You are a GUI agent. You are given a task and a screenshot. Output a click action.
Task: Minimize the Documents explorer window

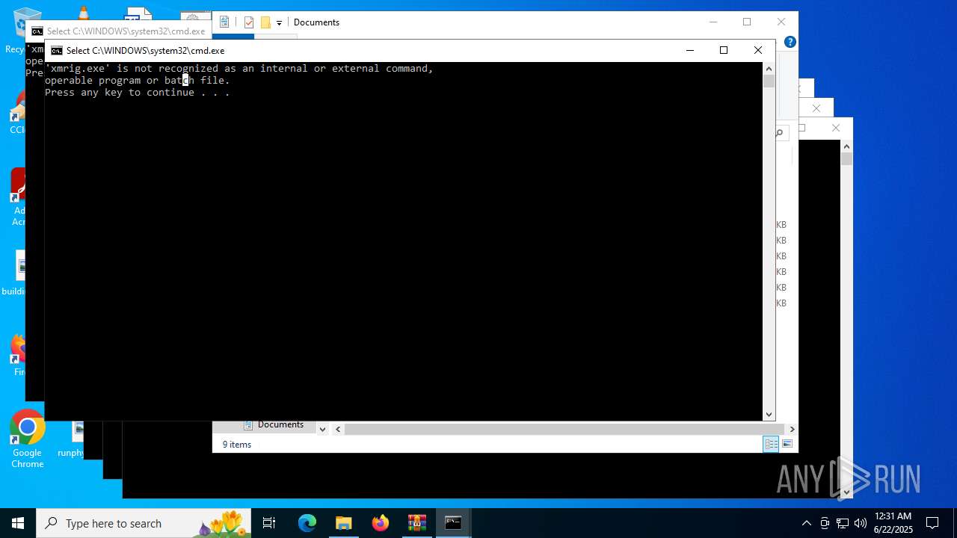tap(713, 22)
